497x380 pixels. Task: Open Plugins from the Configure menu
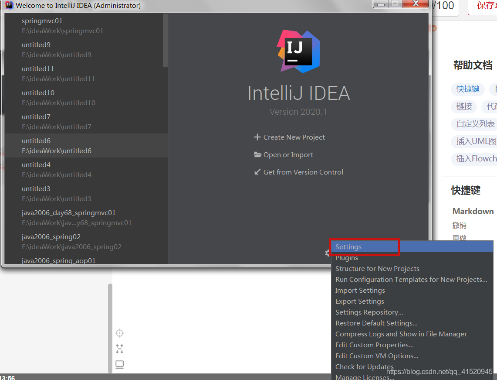(x=412, y=258)
